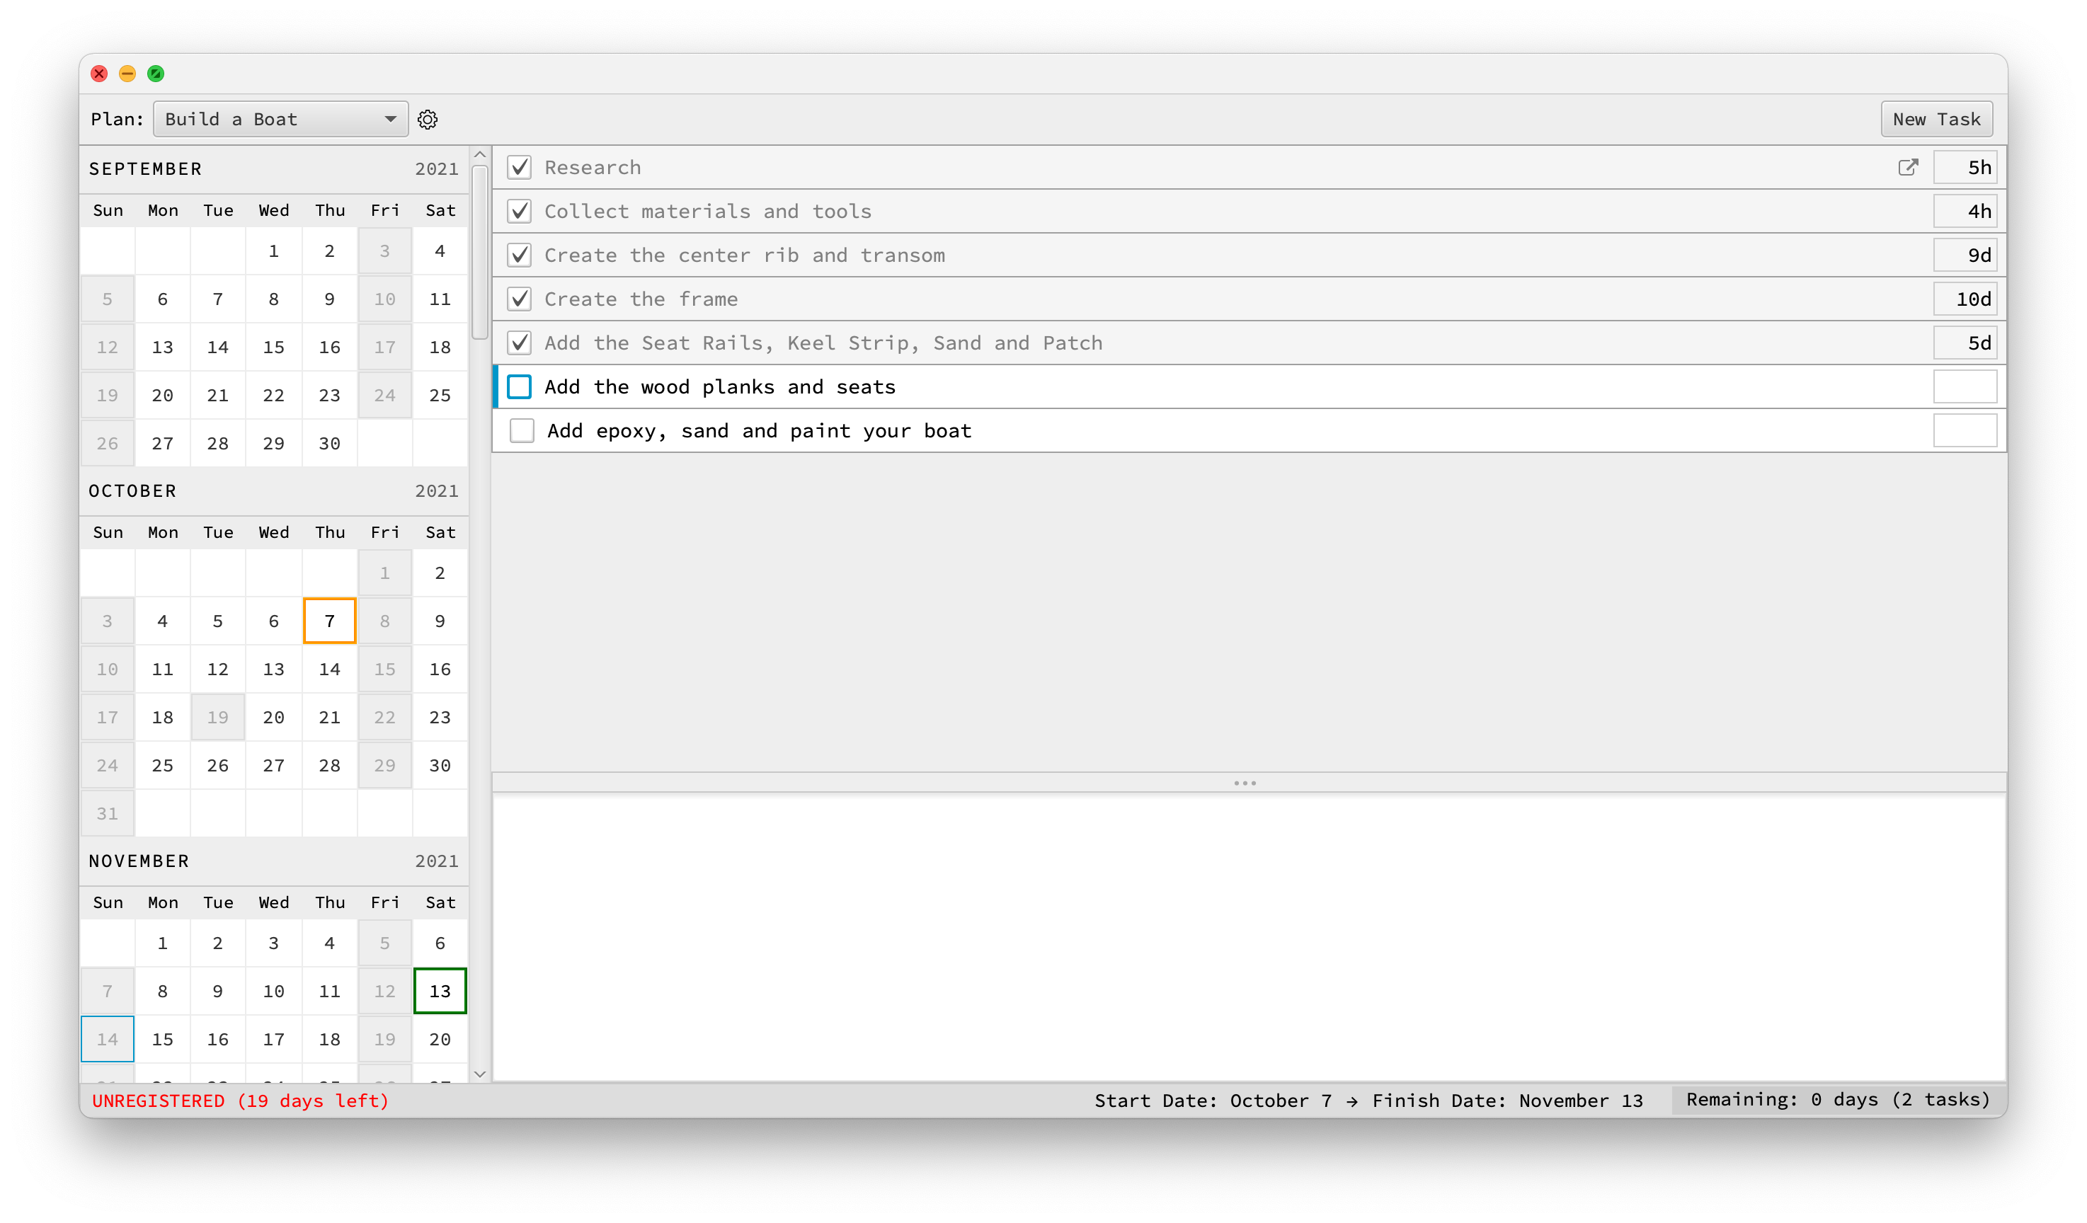2087x1223 pixels.
Task: Open the plan settings gear icon
Action: pyautogui.click(x=428, y=120)
